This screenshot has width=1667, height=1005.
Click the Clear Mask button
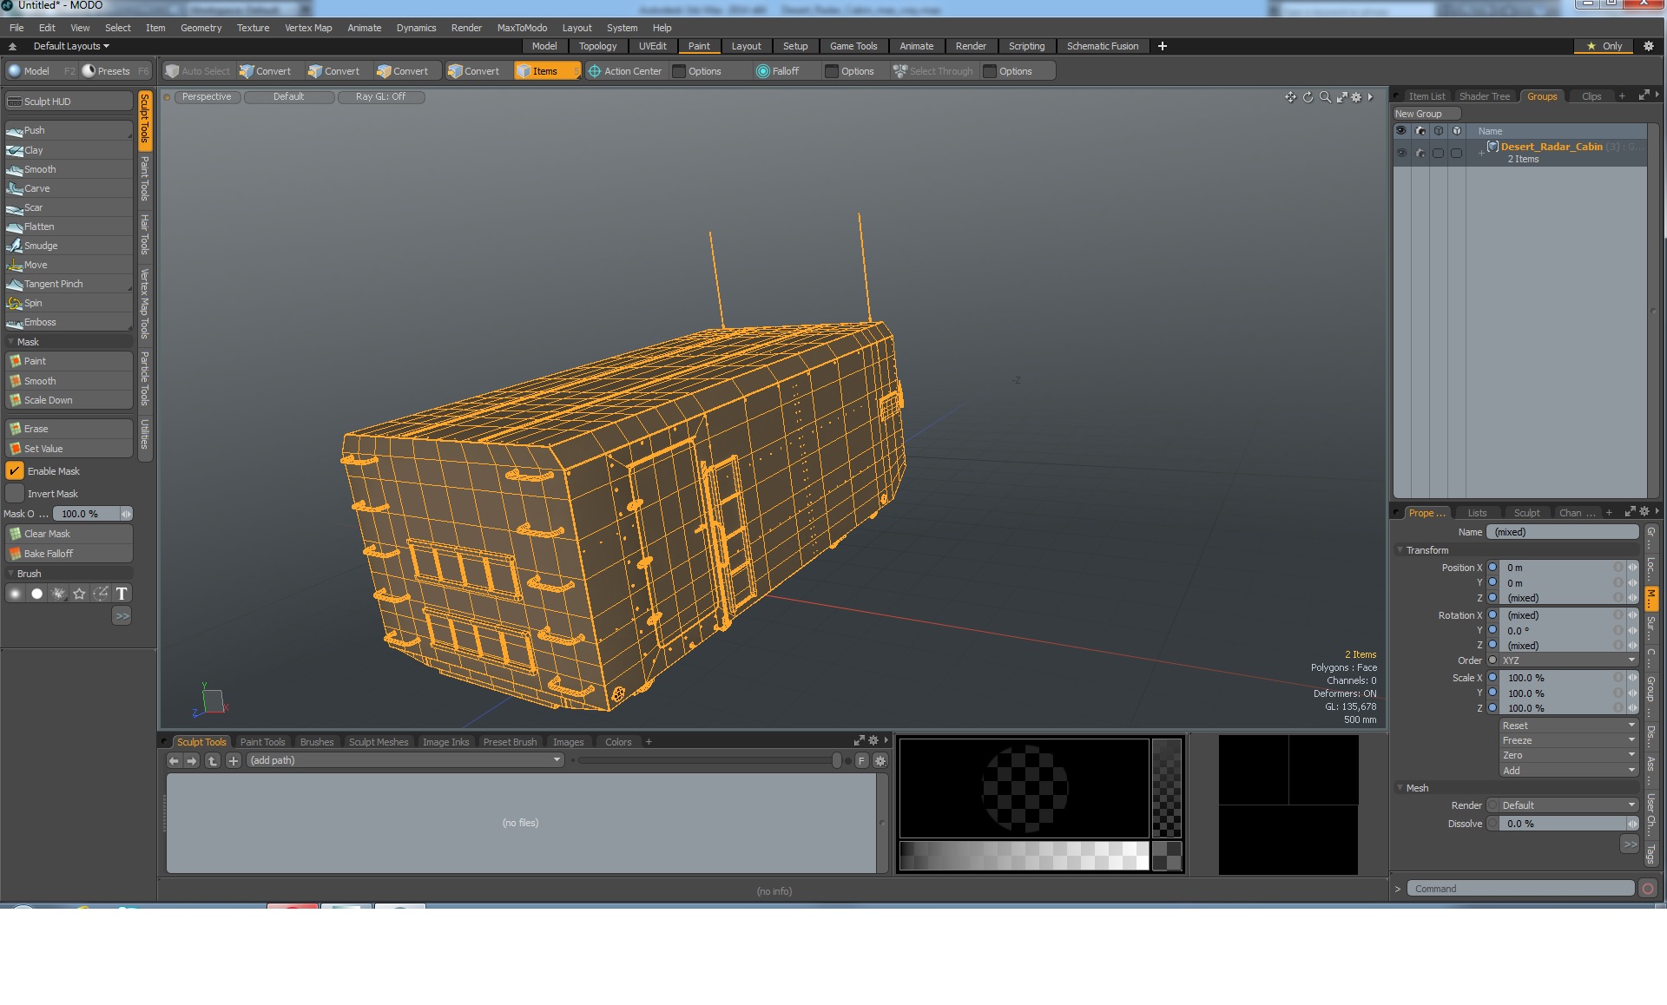coord(69,534)
